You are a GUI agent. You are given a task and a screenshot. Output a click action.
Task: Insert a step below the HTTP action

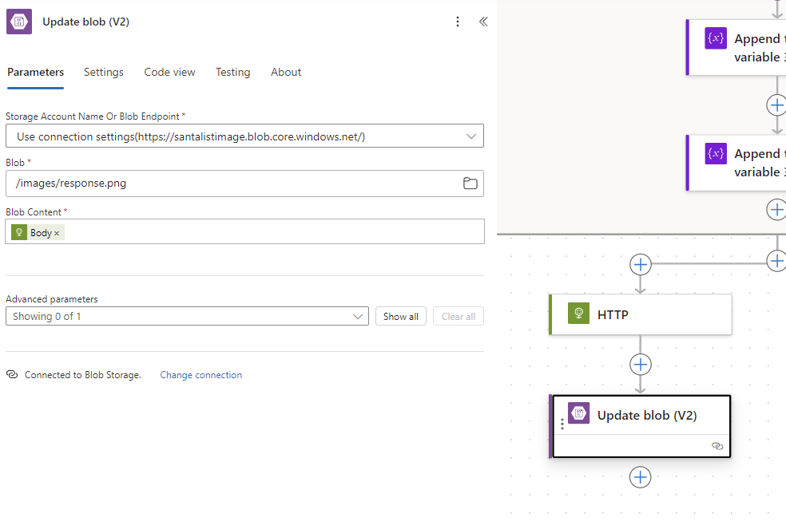[x=640, y=365]
